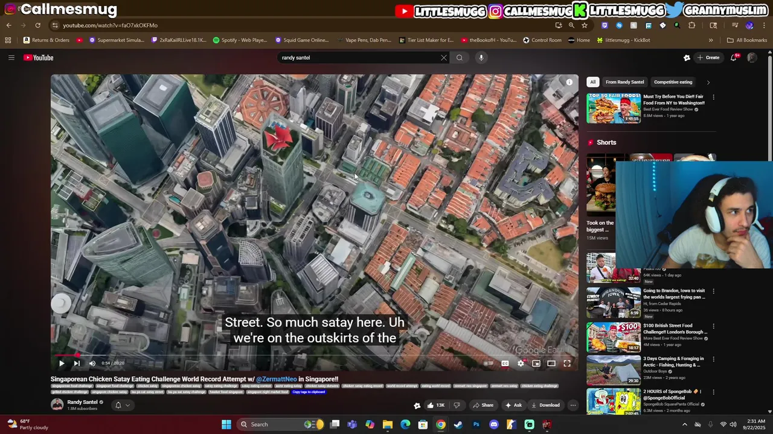Bookmark this page with star icon

pos(585,25)
